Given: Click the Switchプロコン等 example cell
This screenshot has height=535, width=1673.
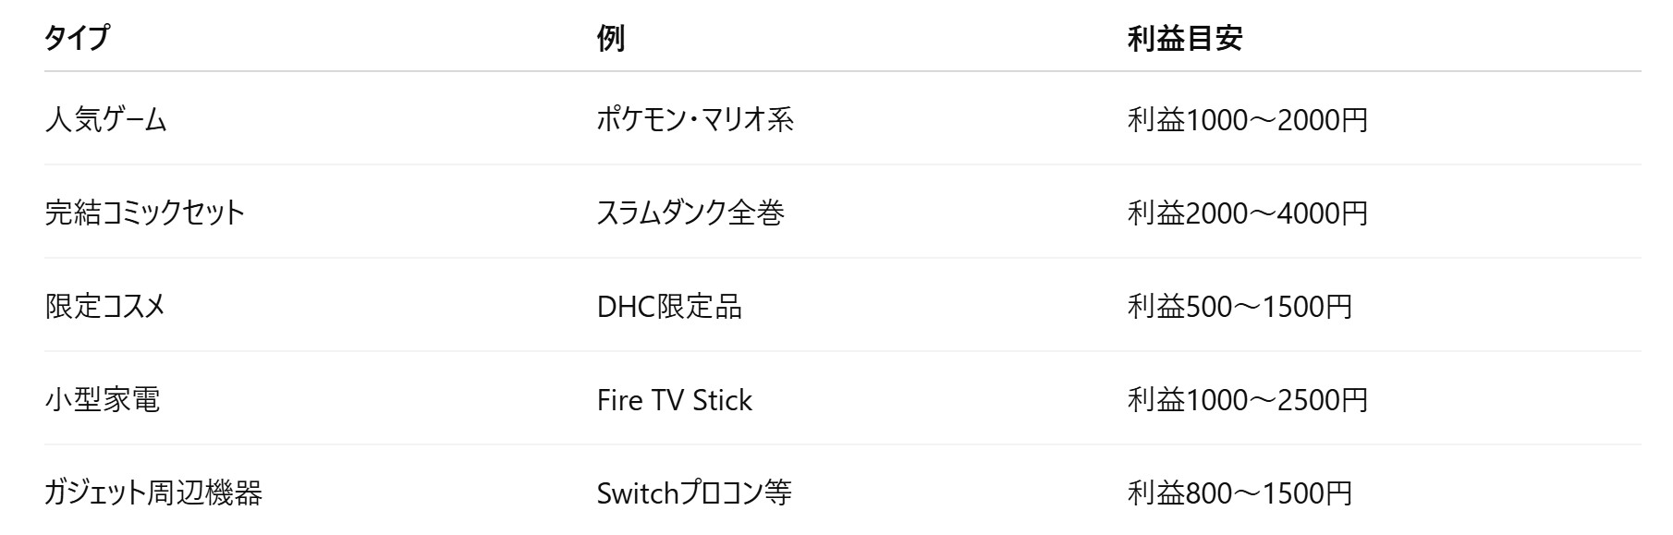Looking at the screenshot, I should (x=694, y=493).
